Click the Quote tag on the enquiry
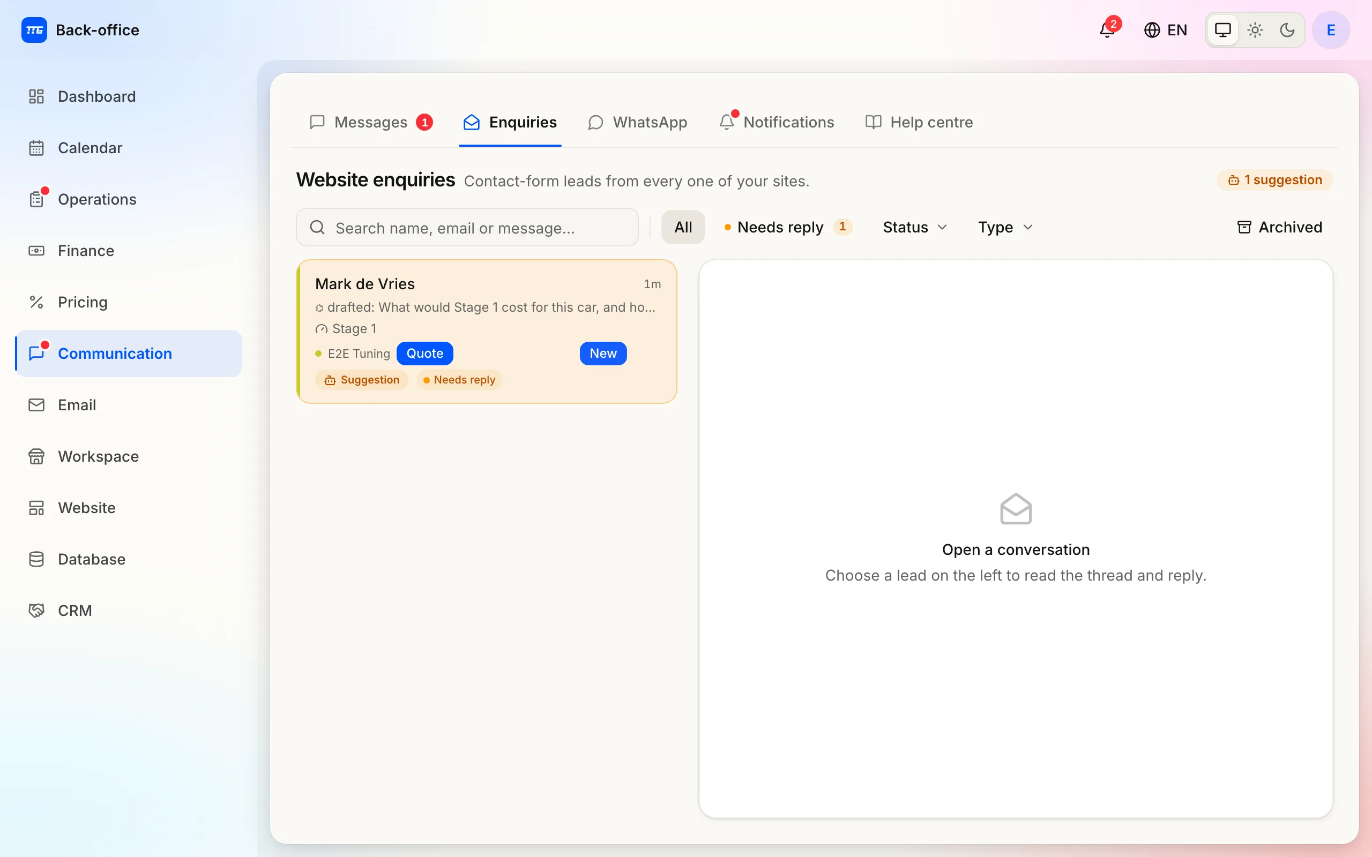 [x=424, y=354]
